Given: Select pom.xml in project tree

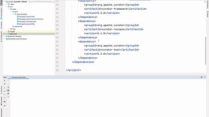Looking at the screenshot, I should point(13,34).
